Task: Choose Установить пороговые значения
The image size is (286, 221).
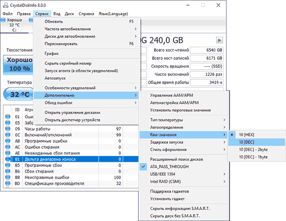Action: (184, 110)
